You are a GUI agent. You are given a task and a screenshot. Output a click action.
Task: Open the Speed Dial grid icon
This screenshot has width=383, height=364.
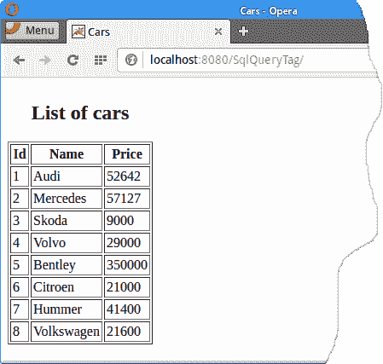101,60
